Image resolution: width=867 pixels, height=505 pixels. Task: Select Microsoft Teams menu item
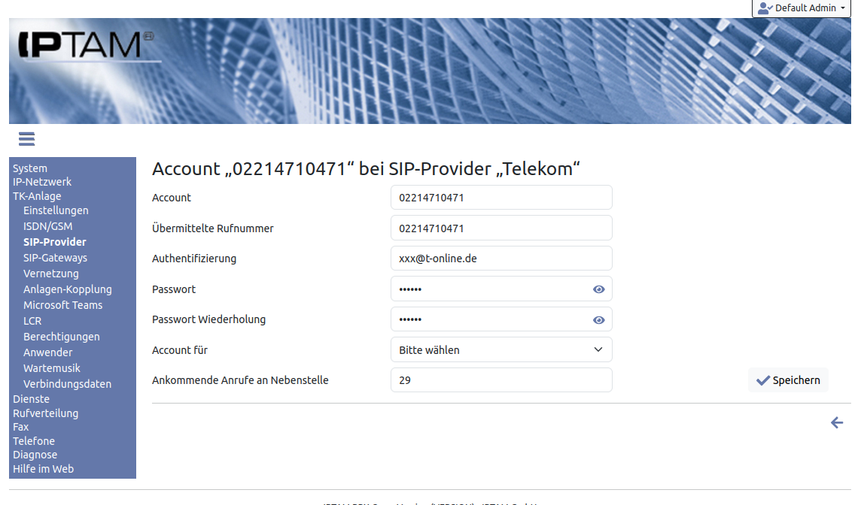click(62, 305)
